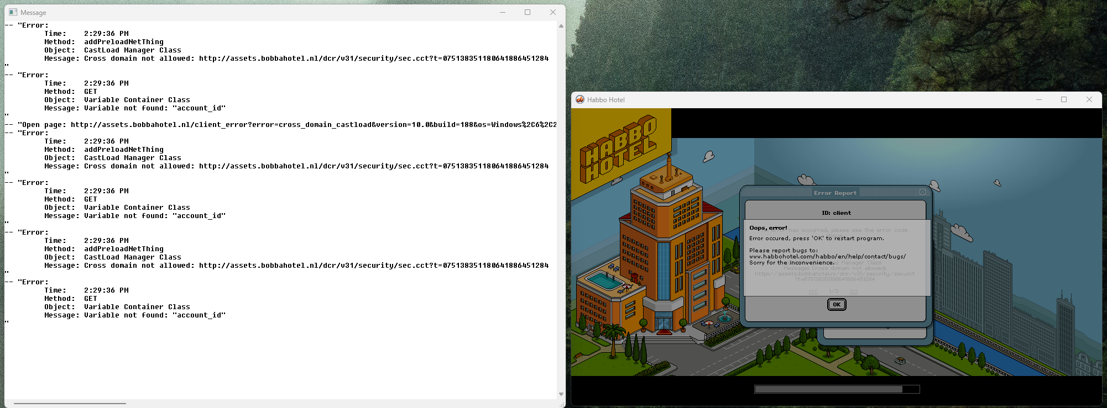Click the "Error occured, press 'OK'" message text

click(x=817, y=239)
